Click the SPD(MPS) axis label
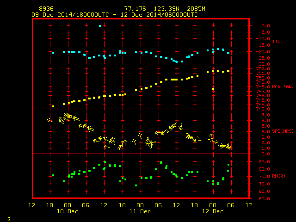The width and height of the screenshot is (296, 222). click(x=283, y=131)
